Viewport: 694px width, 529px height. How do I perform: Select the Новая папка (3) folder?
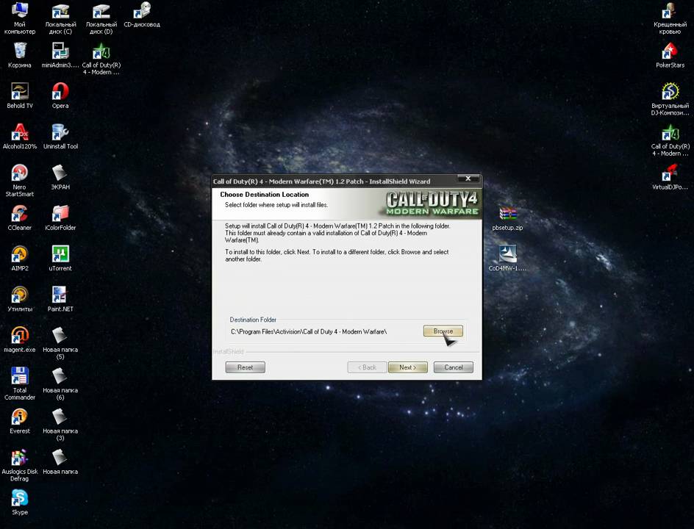(x=60, y=425)
